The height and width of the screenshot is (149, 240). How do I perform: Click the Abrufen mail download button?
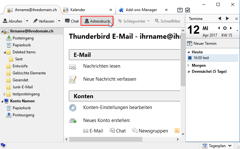[x=13, y=21]
